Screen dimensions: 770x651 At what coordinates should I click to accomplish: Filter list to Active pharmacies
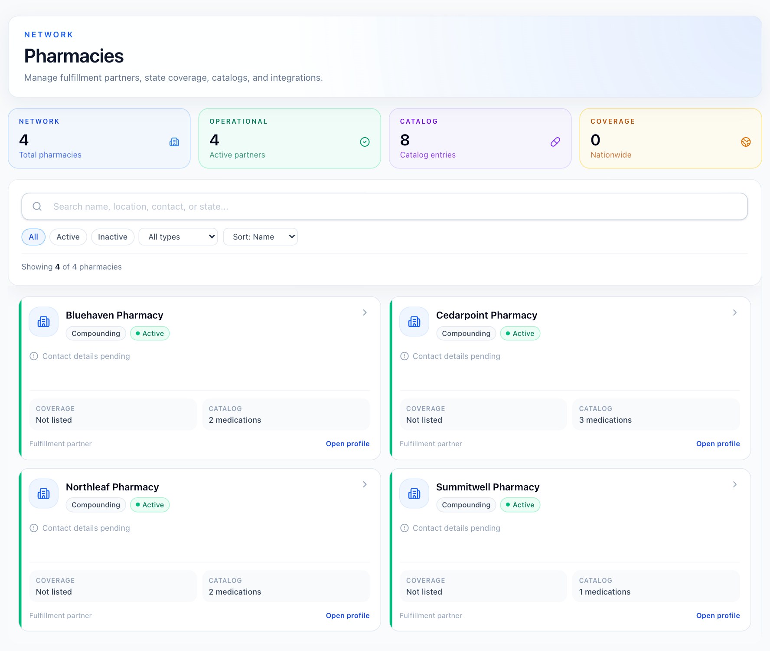click(x=68, y=237)
